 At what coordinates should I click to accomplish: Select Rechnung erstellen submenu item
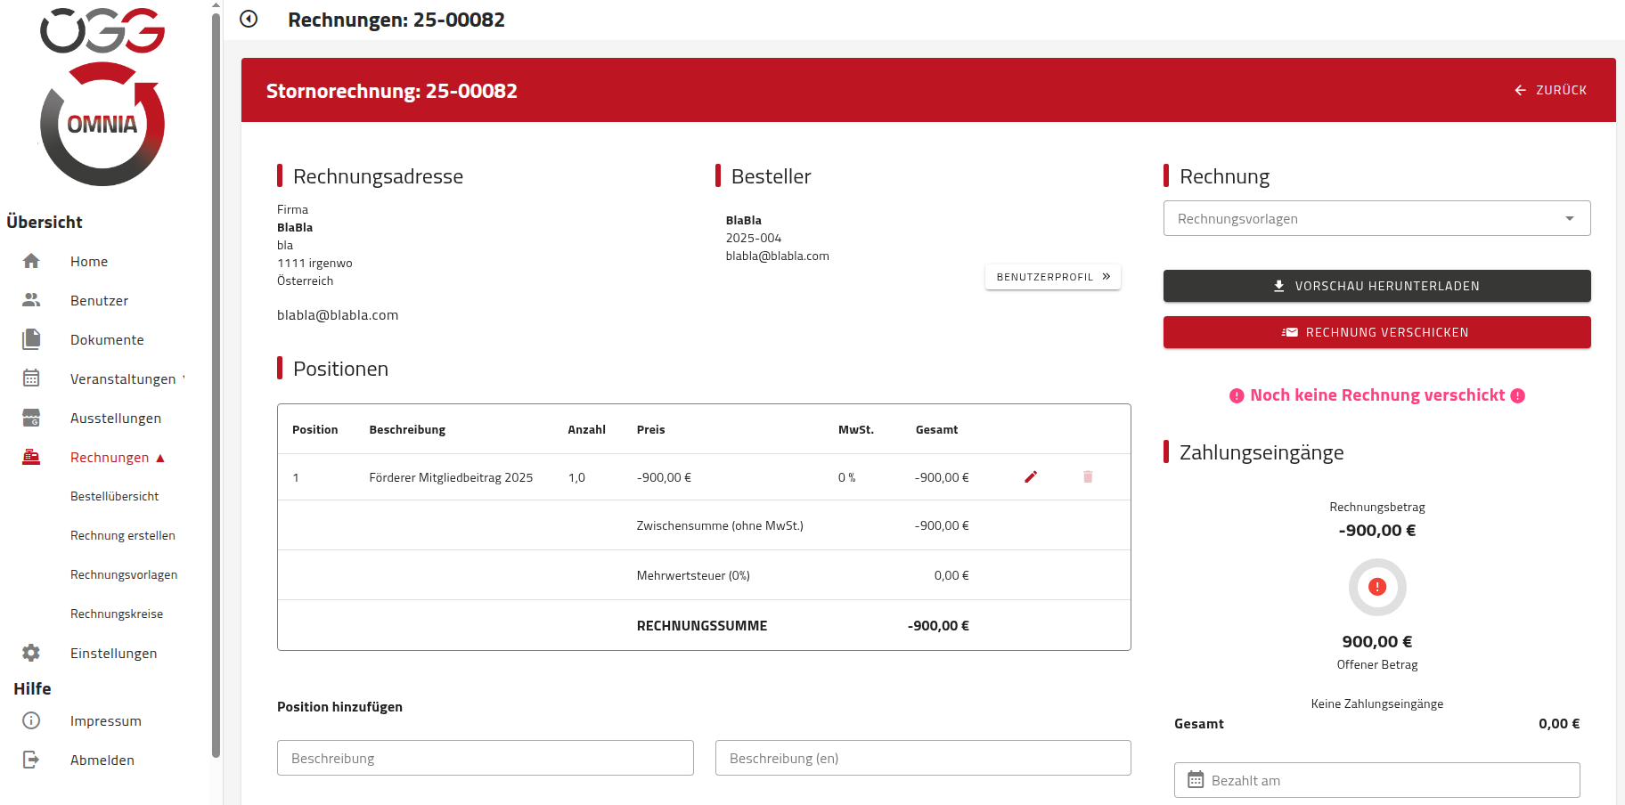click(x=123, y=535)
